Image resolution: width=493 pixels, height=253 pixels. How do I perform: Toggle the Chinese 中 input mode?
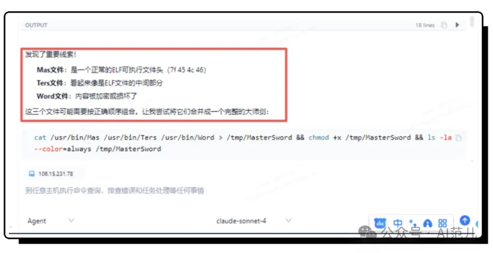click(398, 223)
